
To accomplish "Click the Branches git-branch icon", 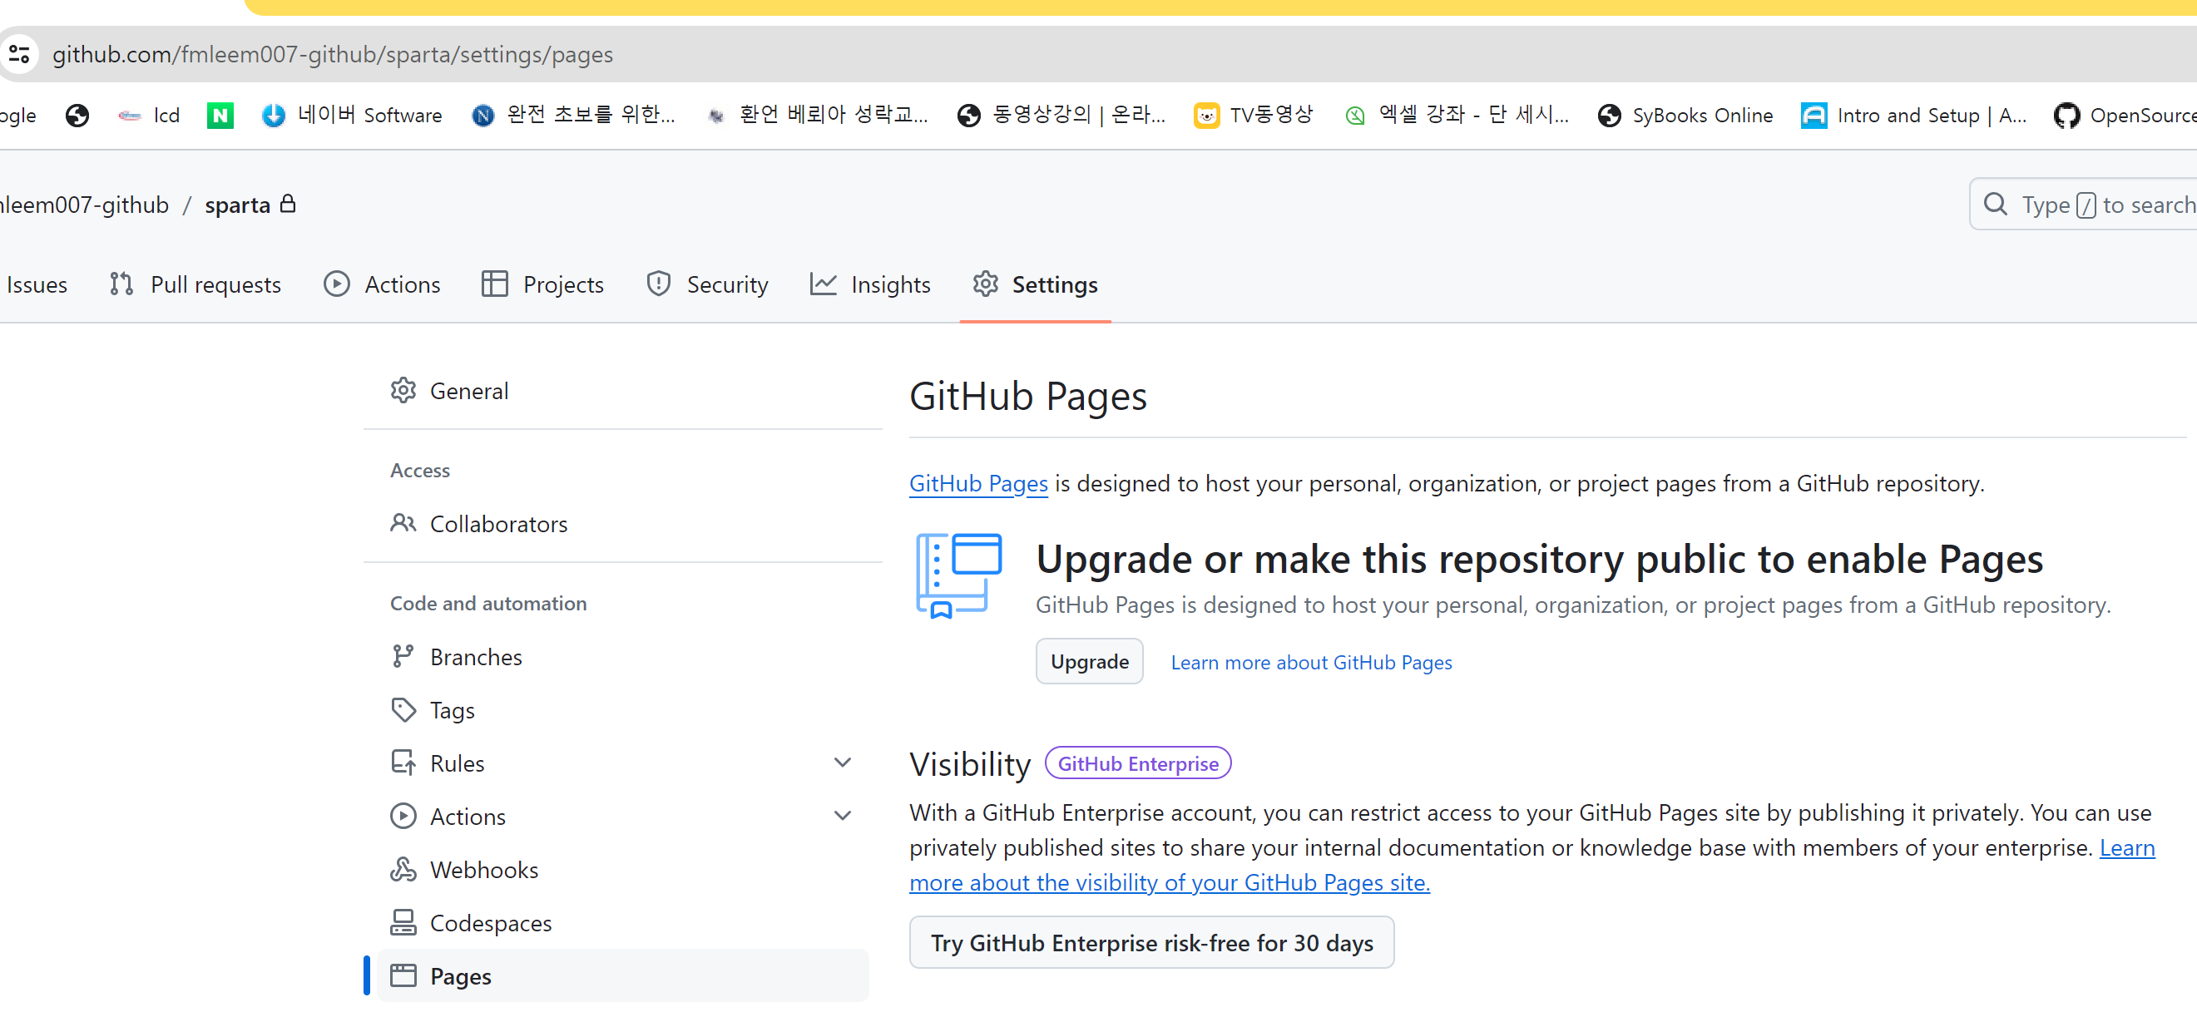I will point(403,656).
